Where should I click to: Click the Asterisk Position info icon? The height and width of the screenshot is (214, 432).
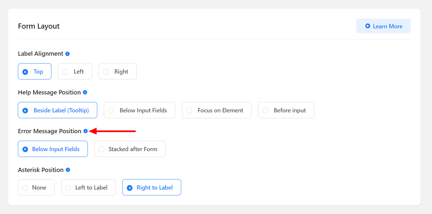[x=68, y=170]
